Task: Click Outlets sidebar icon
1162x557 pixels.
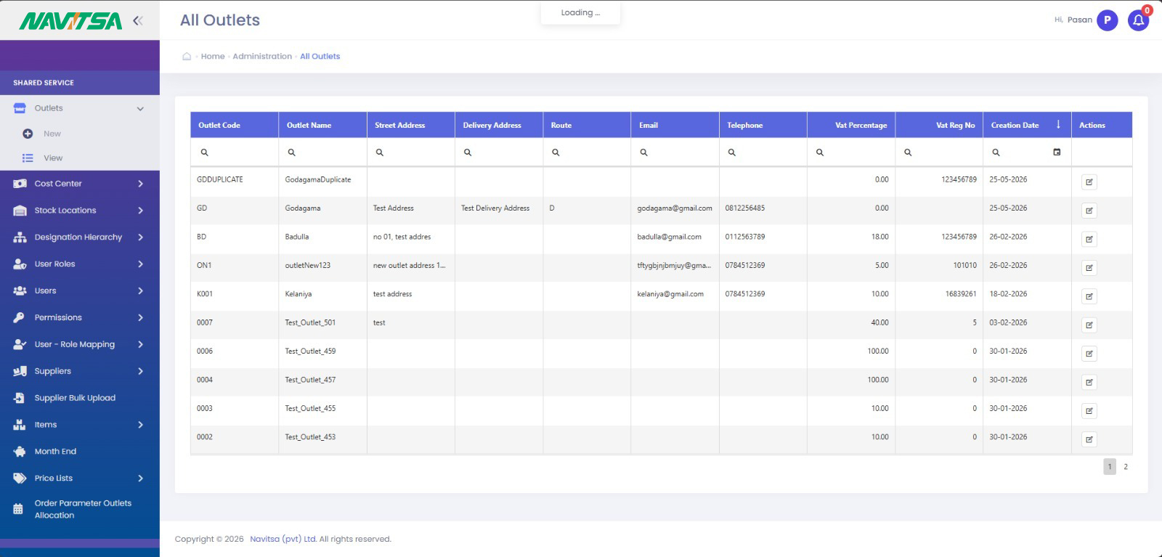Action: point(20,108)
